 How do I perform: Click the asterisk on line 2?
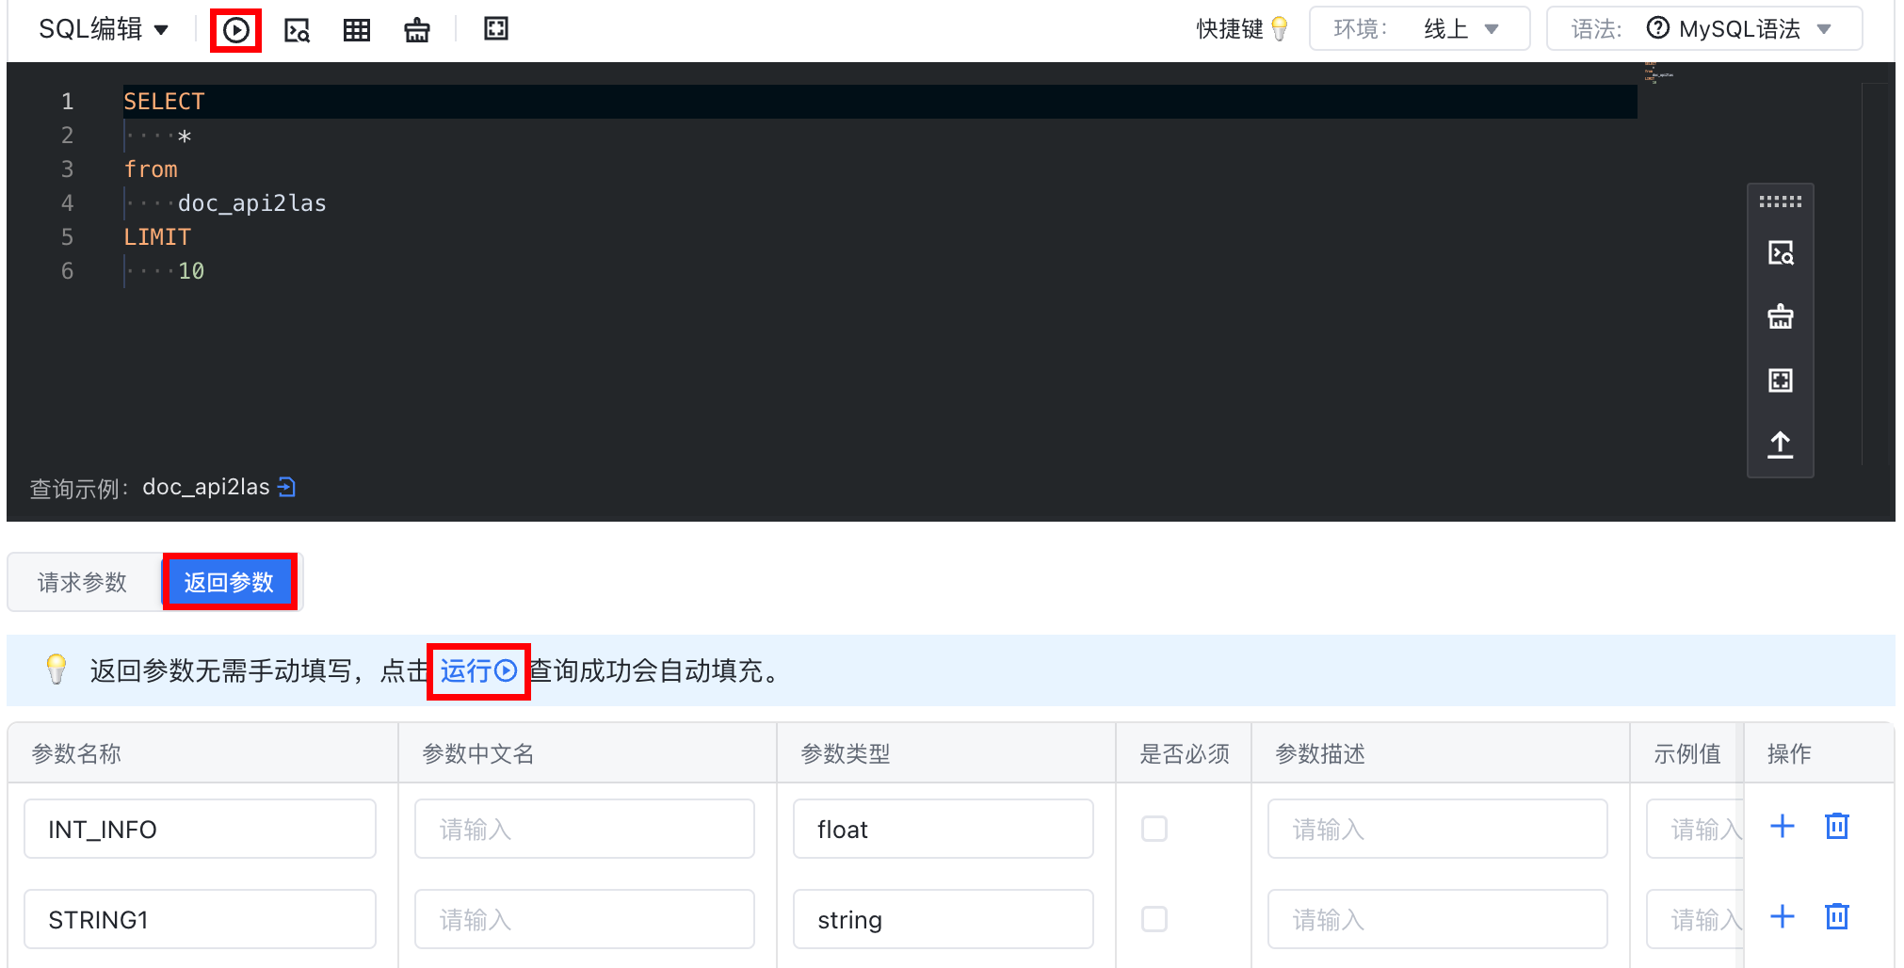185,137
